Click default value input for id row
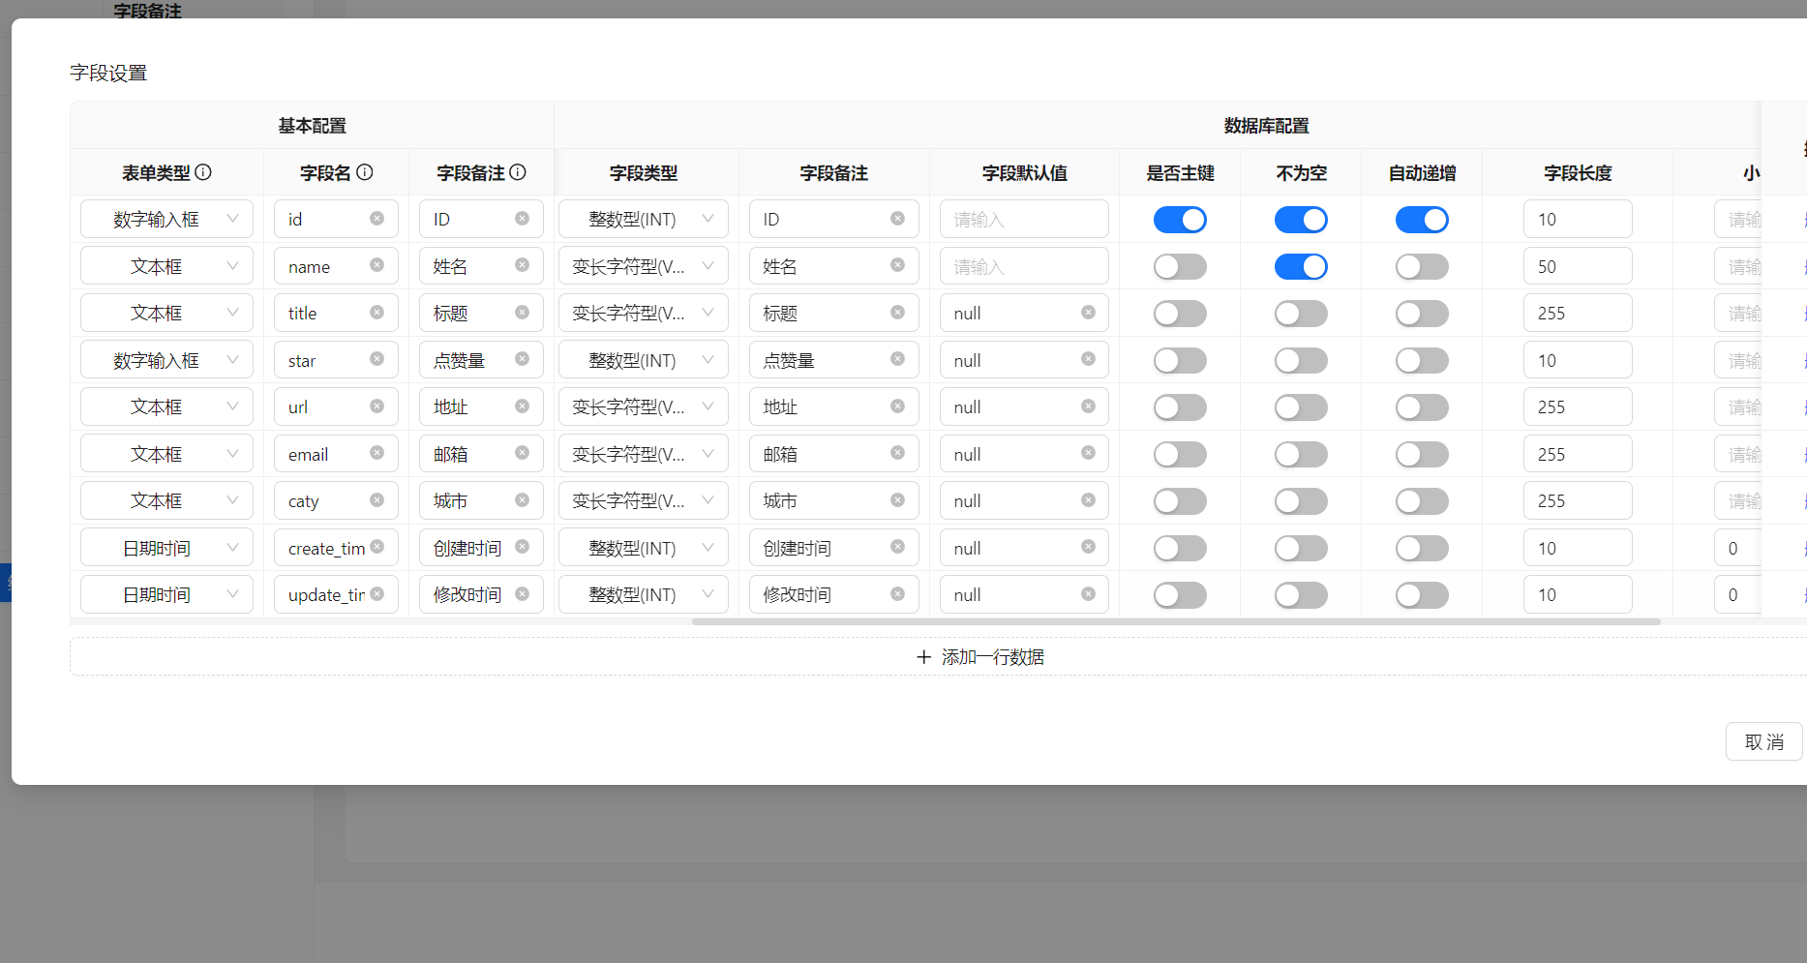 coord(1023,220)
